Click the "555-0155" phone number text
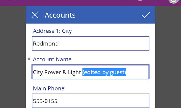Screen dimensions: 181x108 click(45, 101)
